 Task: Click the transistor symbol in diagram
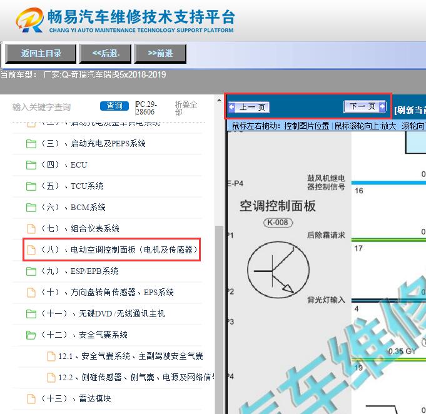(278, 270)
